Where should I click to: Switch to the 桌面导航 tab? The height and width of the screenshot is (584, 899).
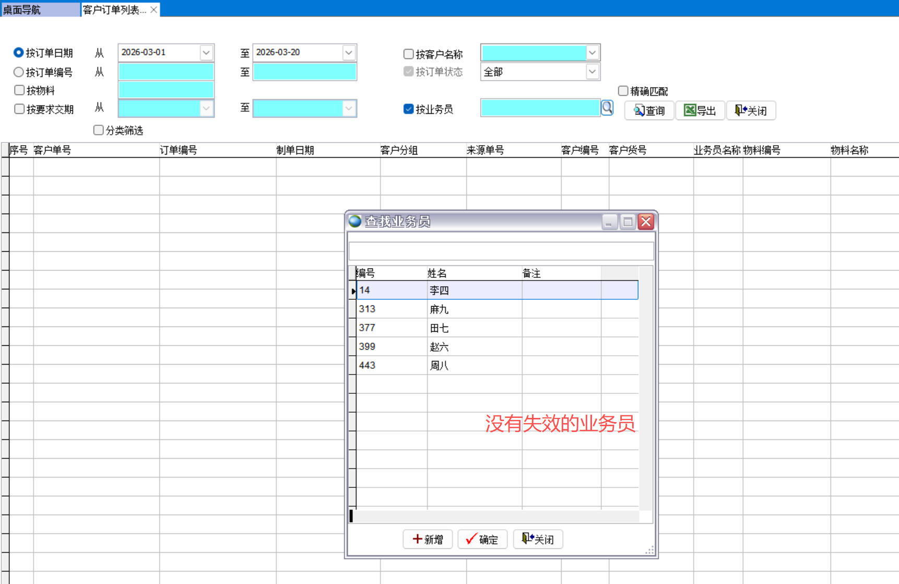[40, 9]
